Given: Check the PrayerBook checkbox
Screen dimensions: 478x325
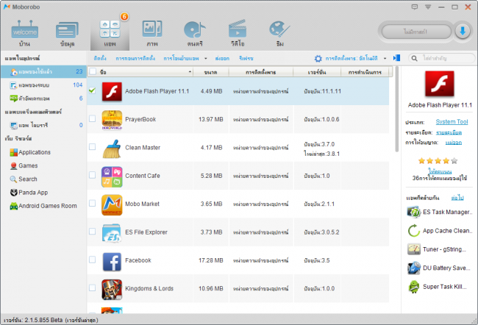Looking at the screenshot, I should click(x=93, y=118).
